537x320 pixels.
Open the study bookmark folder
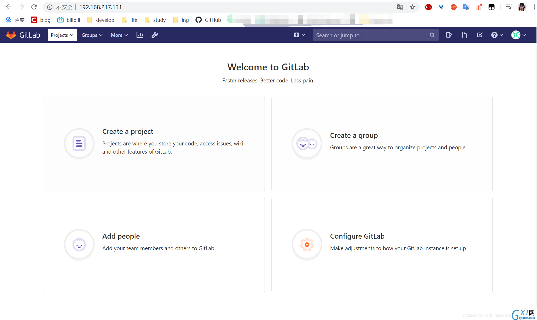coord(155,20)
